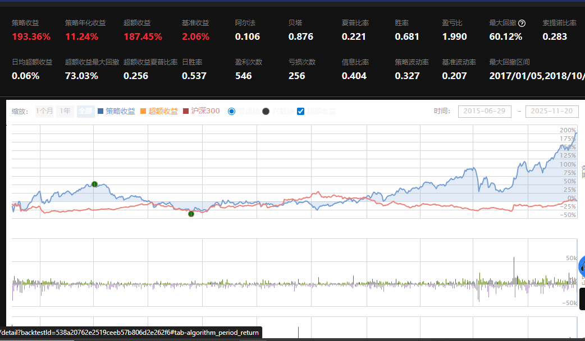Toggle the orange 超额收益 legend series
The image size is (585, 341).
coord(143,111)
